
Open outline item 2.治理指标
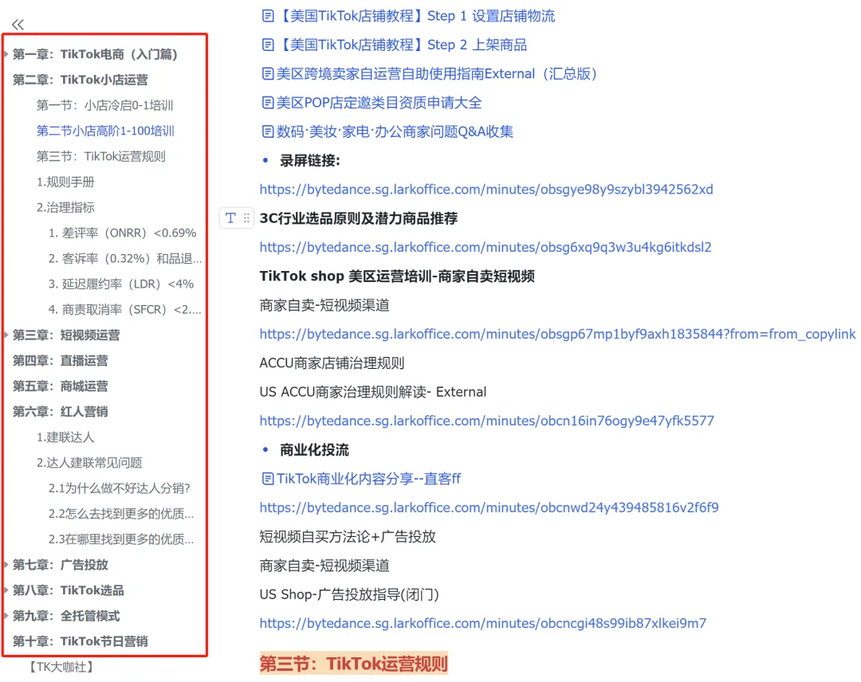[65, 207]
